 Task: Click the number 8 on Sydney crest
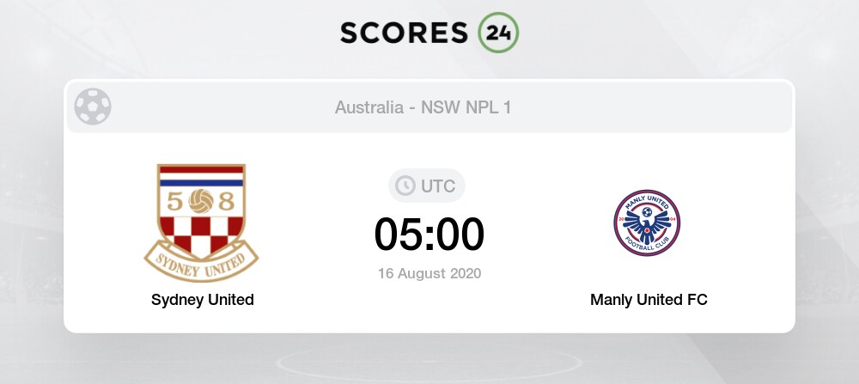click(227, 203)
